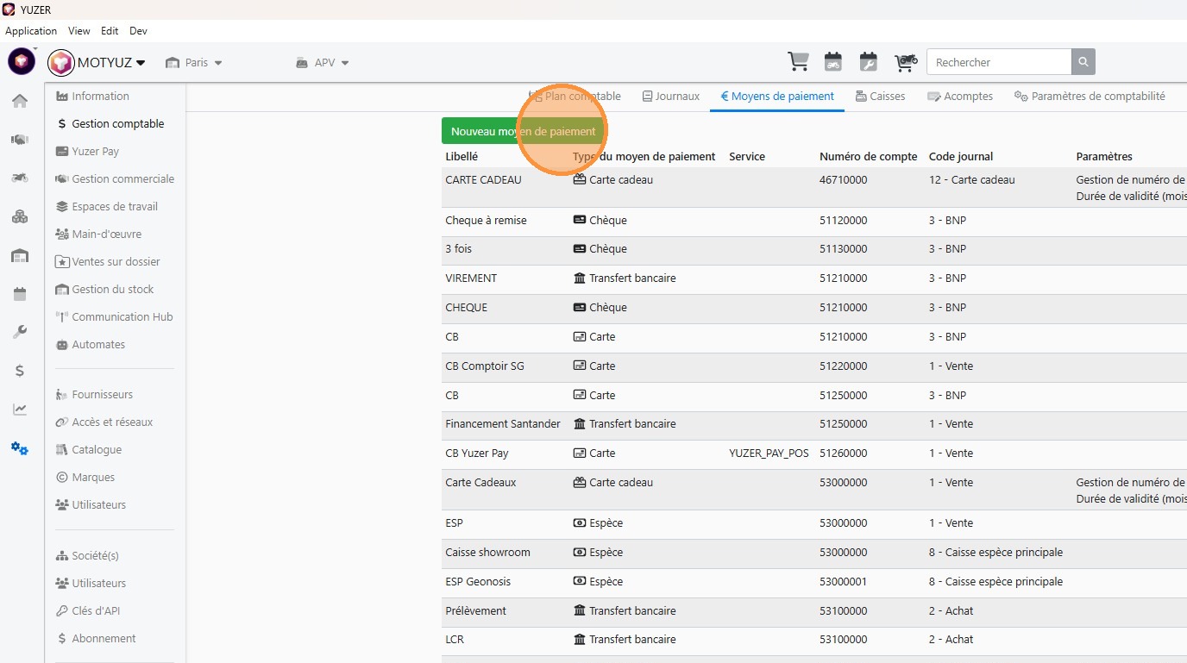Open Gestion du stock in the sidebar
This screenshot has height=663, width=1187.
(104, 290)
